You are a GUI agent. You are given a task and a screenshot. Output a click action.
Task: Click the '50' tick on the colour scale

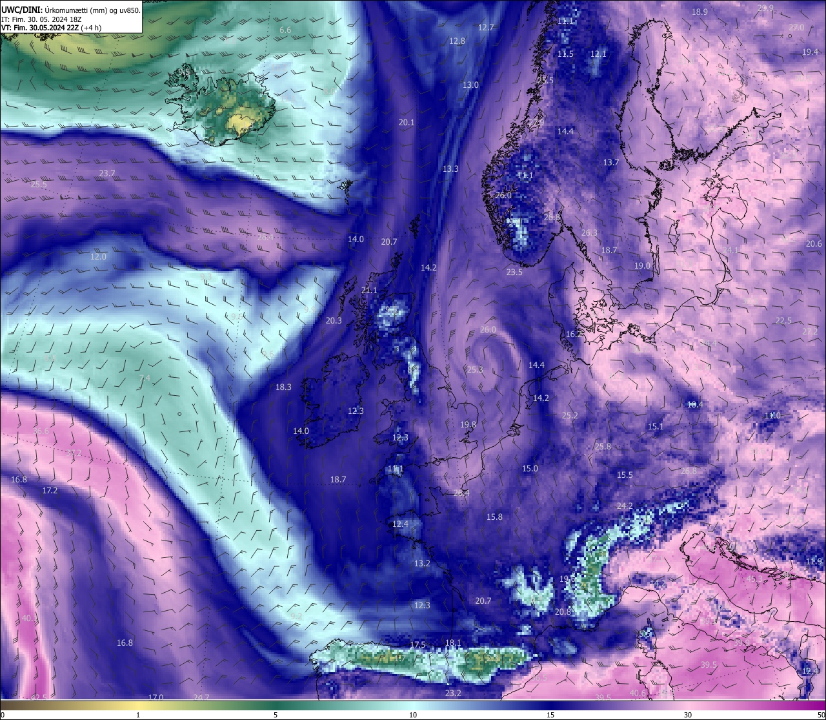click(821, 715)
